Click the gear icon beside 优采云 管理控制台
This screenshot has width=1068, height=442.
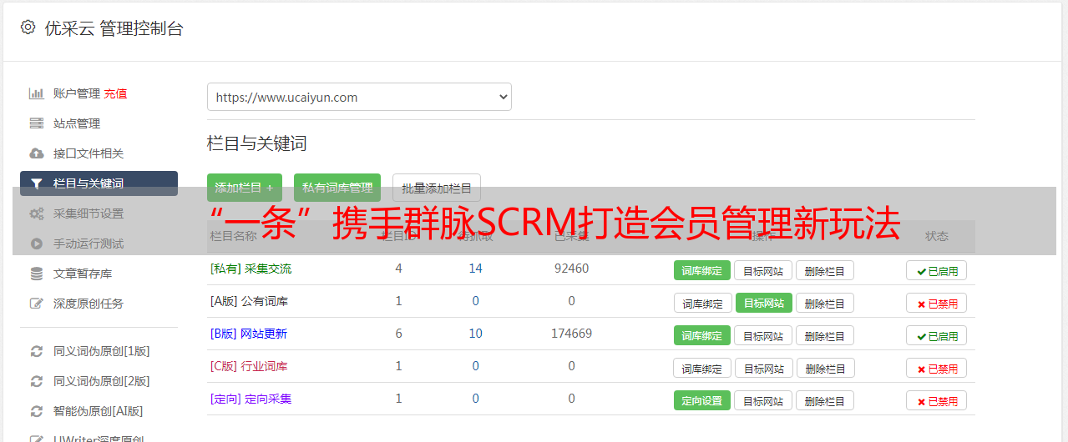(28, 28)
